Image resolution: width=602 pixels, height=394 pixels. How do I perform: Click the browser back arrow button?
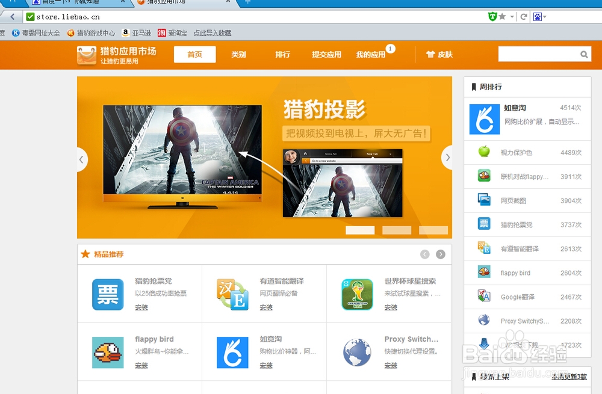point(12,16)
